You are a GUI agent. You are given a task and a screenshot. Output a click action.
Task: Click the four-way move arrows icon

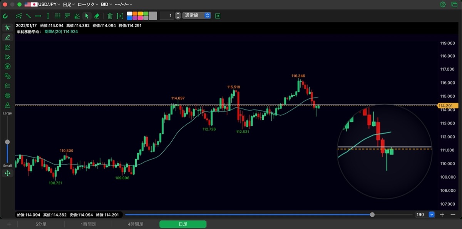[x=7, y=173]
